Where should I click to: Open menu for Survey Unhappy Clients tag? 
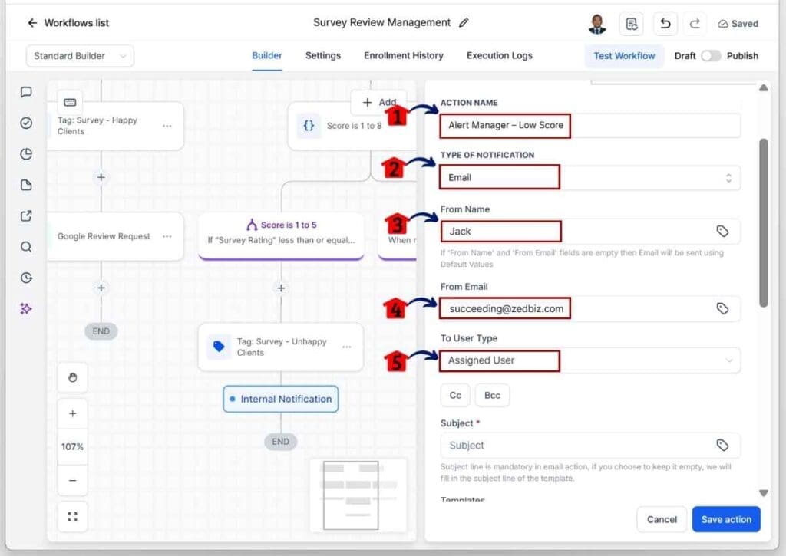[x=346, y=347]
